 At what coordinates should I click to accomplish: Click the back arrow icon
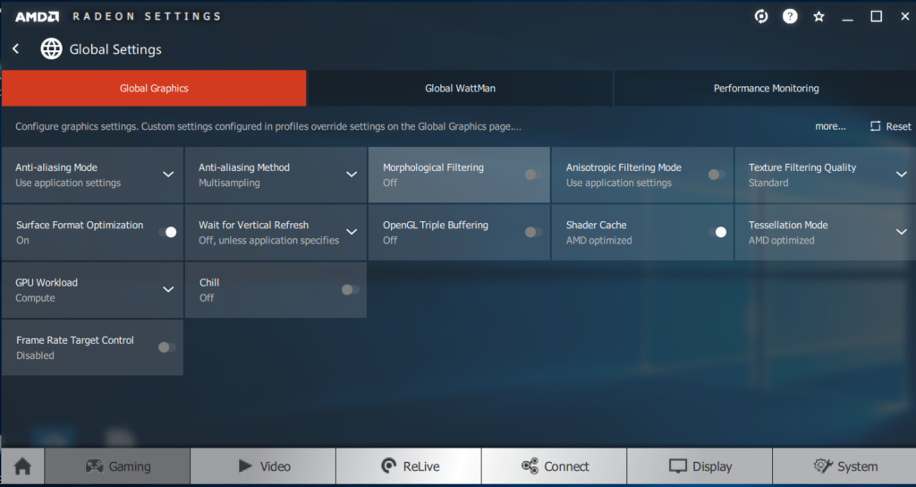pos(16,49)
